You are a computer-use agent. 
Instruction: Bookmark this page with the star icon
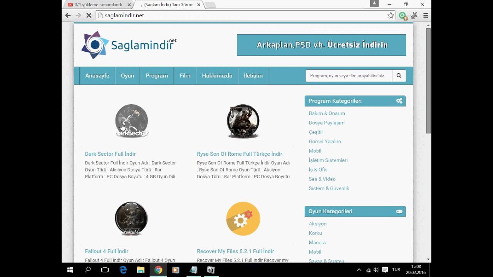[x=391, y=15]
